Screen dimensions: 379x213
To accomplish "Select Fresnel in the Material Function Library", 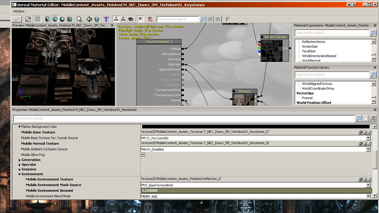I will click(307, 98).
